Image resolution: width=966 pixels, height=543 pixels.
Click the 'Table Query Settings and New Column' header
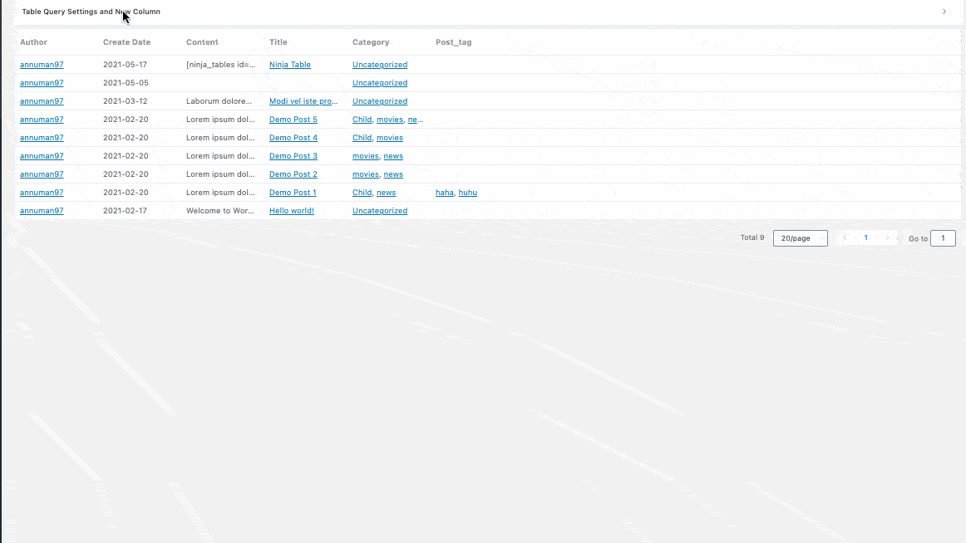(91, 12)
